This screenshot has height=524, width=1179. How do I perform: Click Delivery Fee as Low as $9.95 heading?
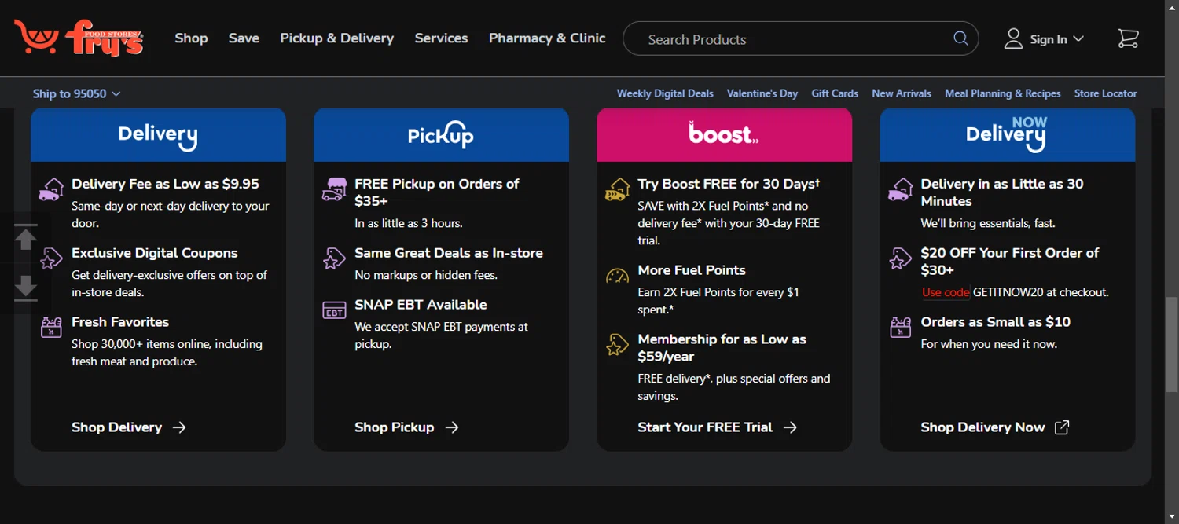point(165,184)
